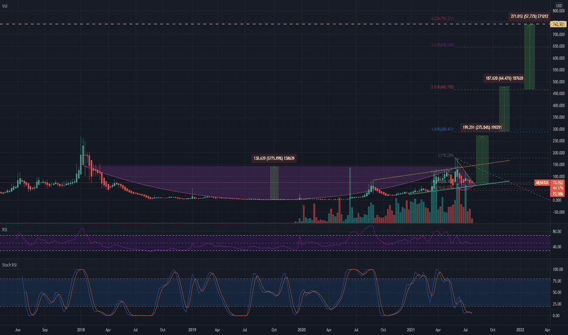
Task: Click the 2020 label on the time axis
Action: pyautogui.click(x=302, y=330)
